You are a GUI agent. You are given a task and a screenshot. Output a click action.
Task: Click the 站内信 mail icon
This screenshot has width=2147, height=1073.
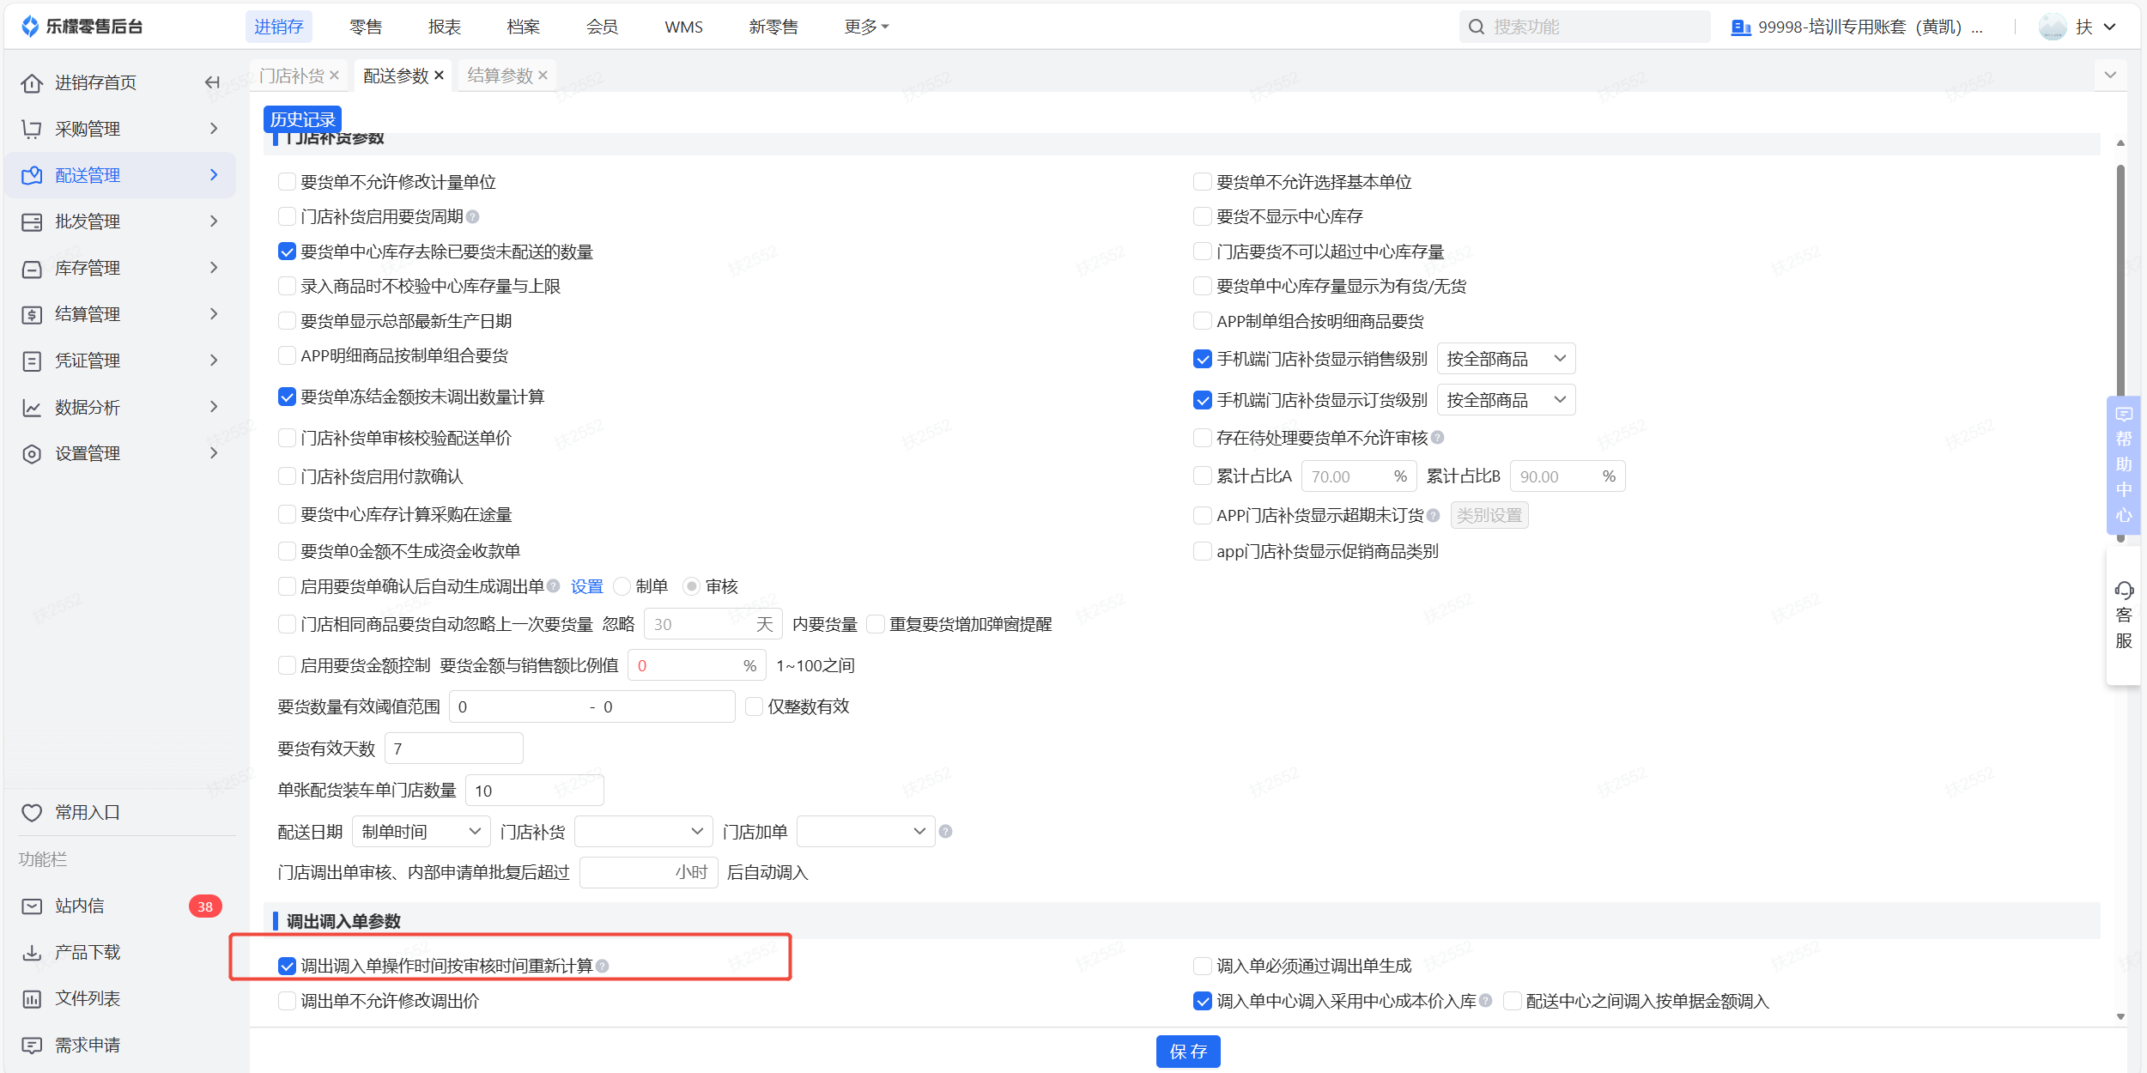tap(32, 906)
